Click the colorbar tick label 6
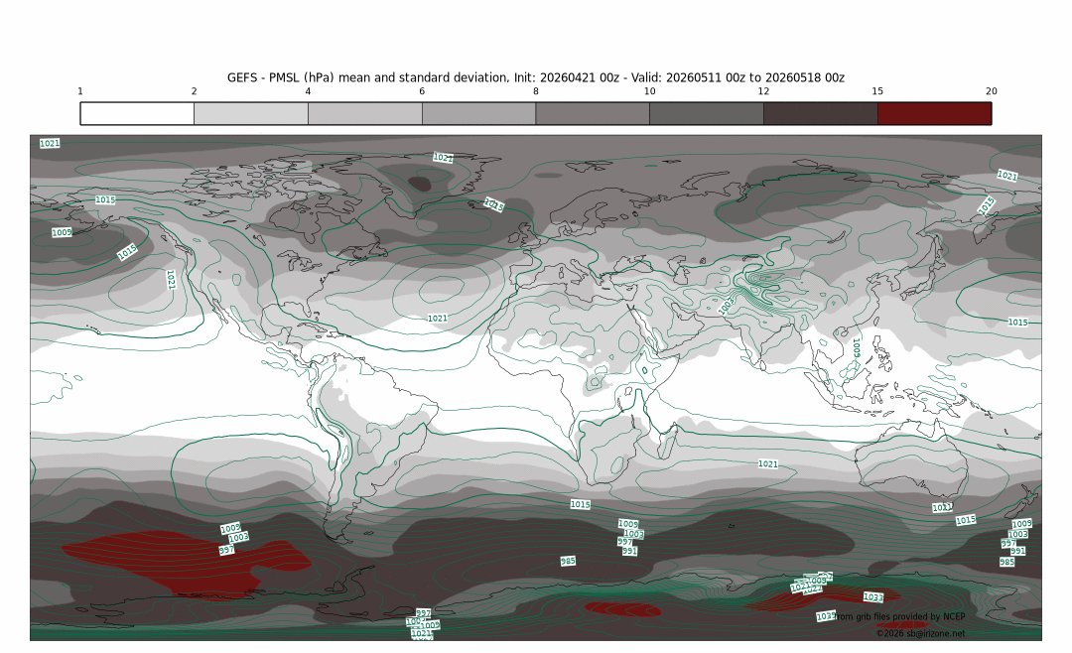Image resolution: width=1072 pixels, height=653 pixels. tap(422, 91)
